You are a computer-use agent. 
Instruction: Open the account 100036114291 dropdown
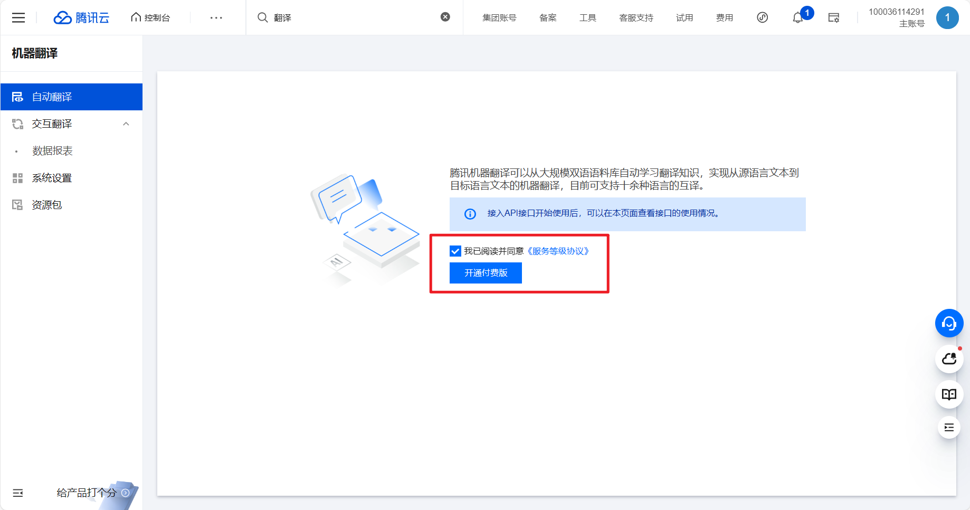tap(896, 17)
